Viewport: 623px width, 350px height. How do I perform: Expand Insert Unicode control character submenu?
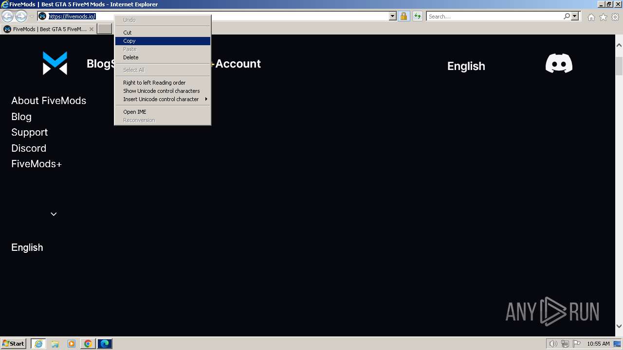163,99
